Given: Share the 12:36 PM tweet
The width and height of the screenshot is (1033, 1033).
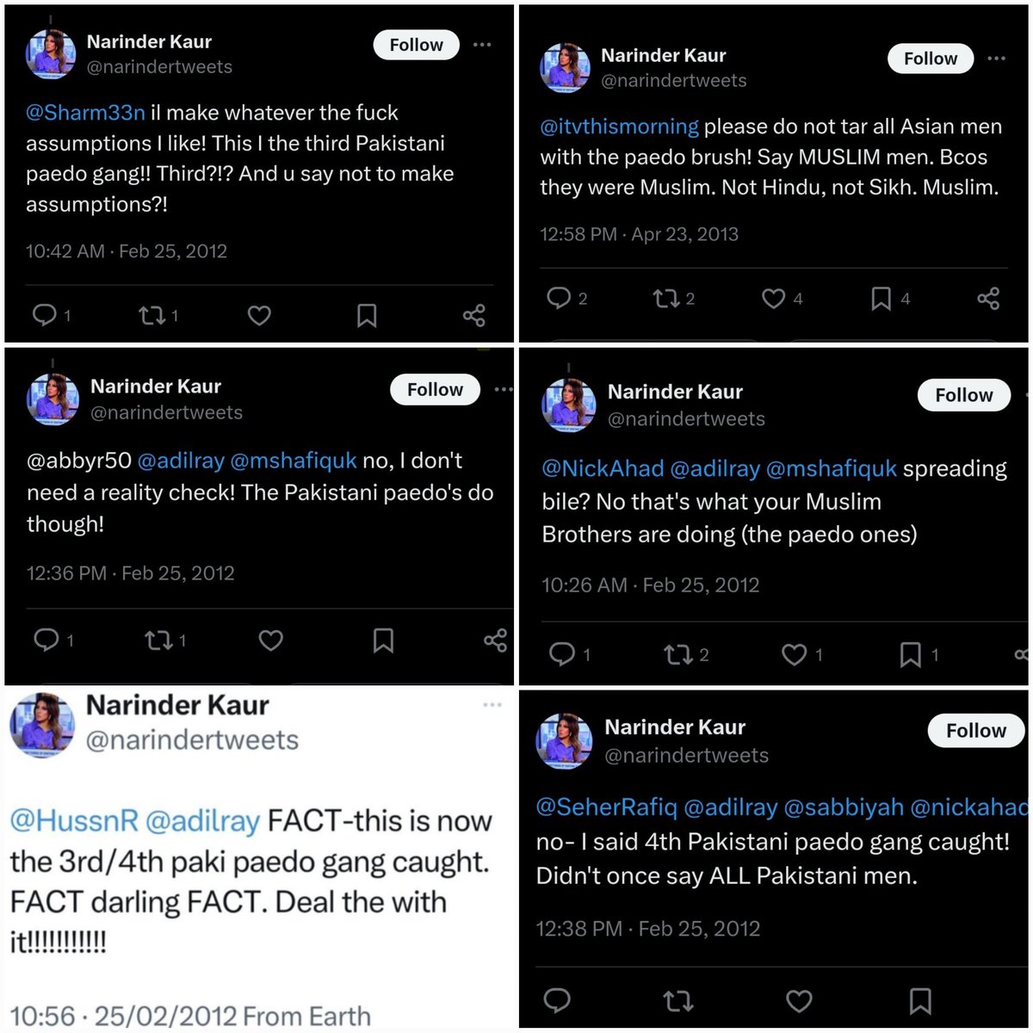Looking at the screenshot, I should tap(495, 640).
